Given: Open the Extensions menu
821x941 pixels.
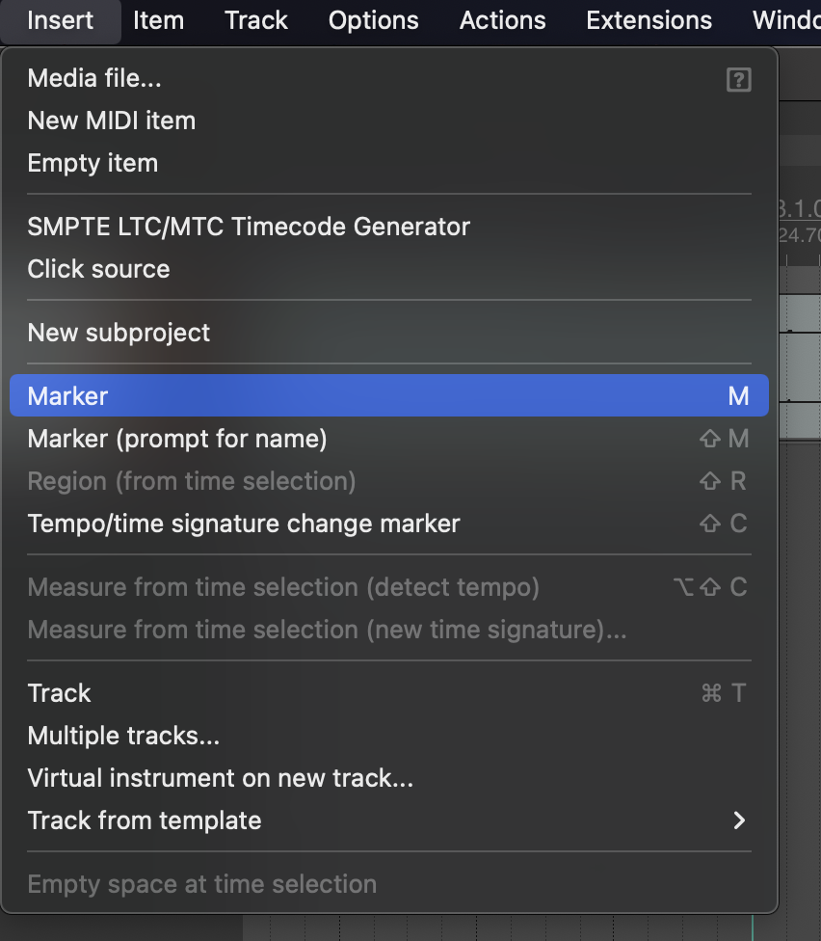Looking at the screenshot, I should point(649,21).
